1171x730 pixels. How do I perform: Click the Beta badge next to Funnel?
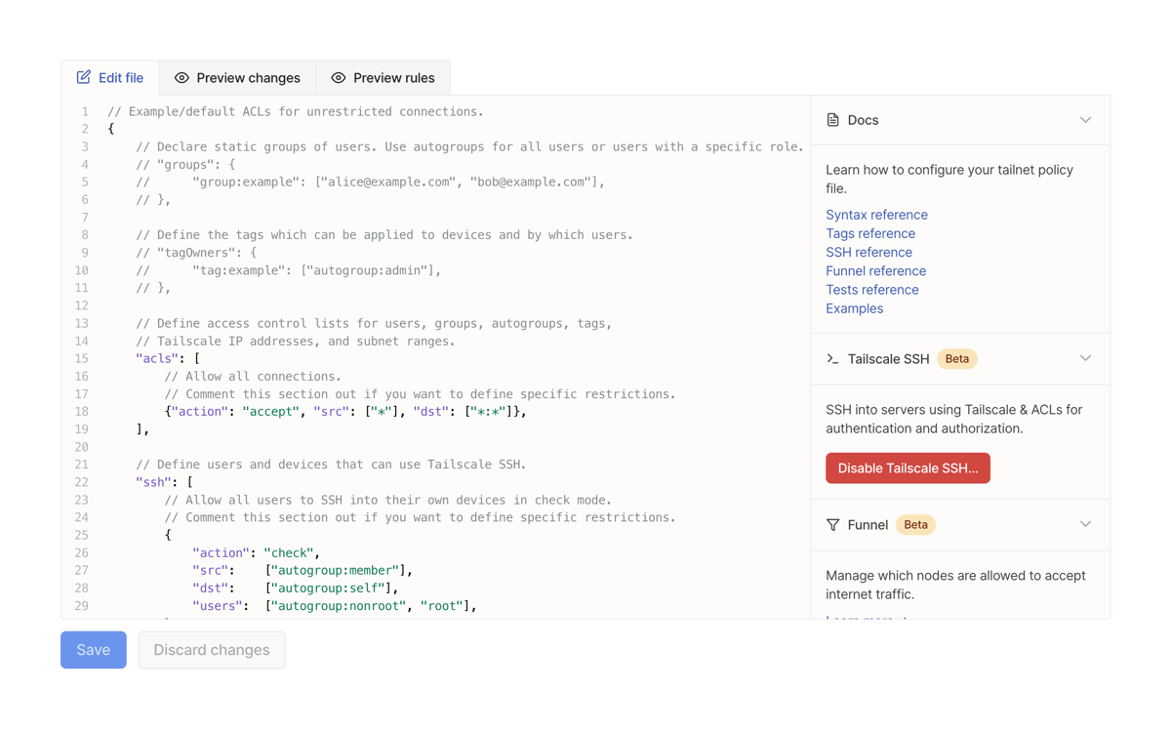pos(915,524)
